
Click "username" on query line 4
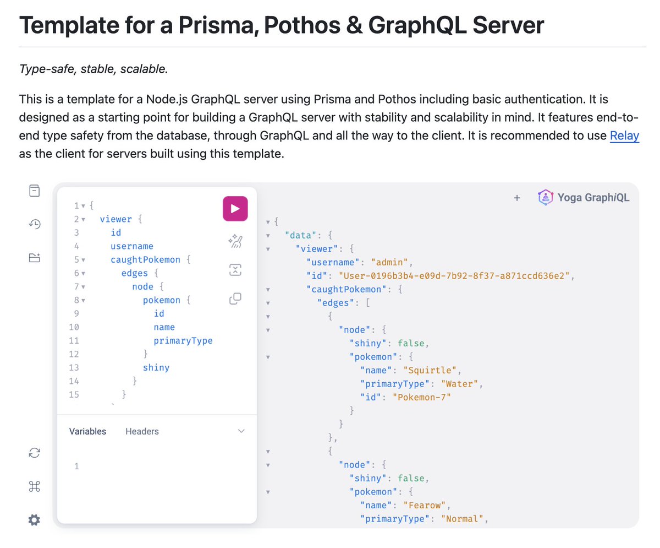[x=132, y=246]
